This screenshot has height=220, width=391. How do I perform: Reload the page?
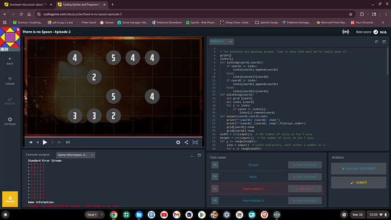21,14
